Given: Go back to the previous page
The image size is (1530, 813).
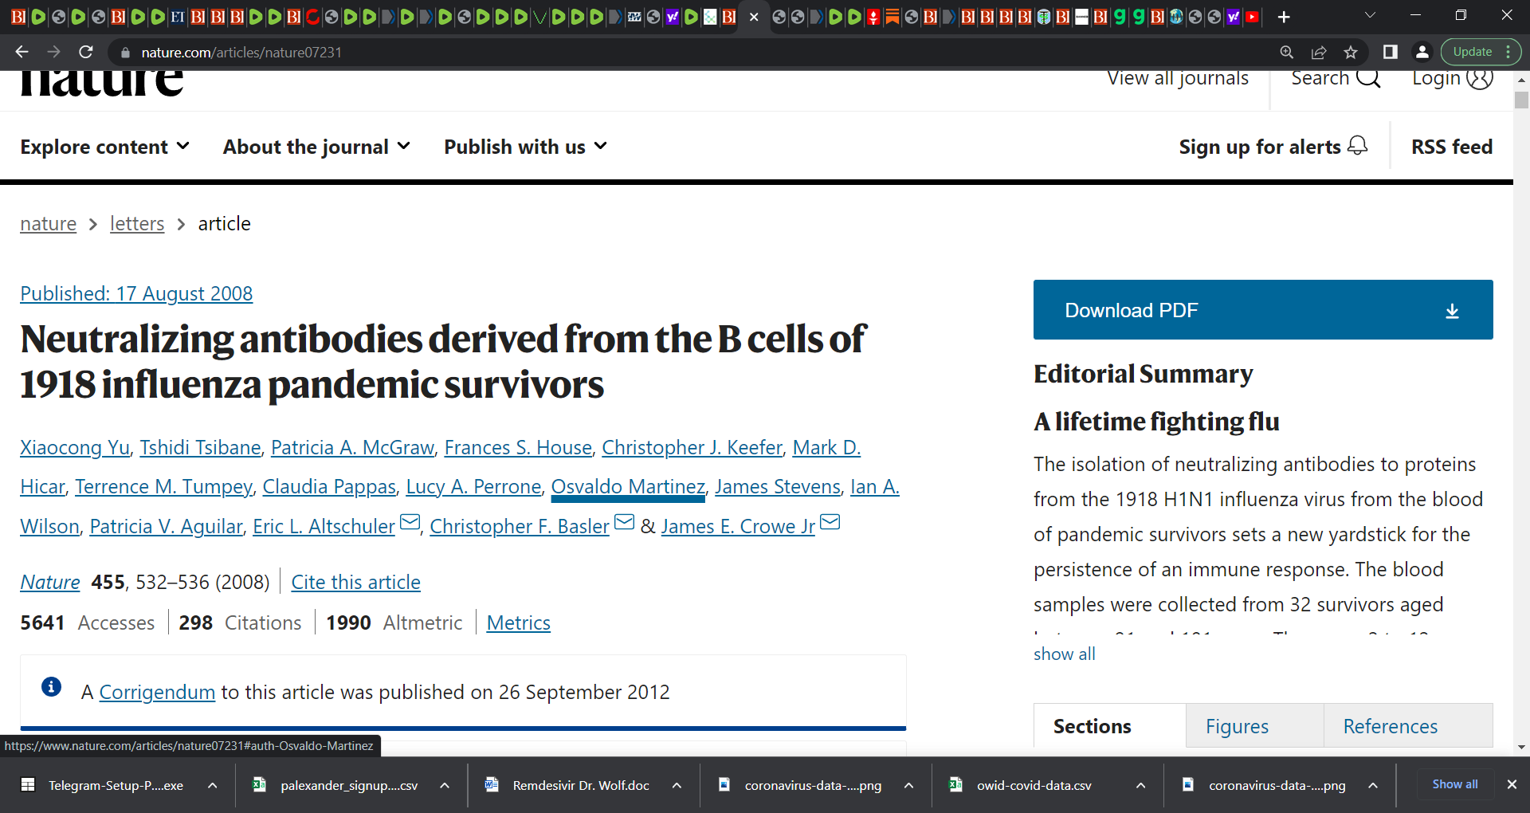Looking at the screenshot, I should click(22, 52).
